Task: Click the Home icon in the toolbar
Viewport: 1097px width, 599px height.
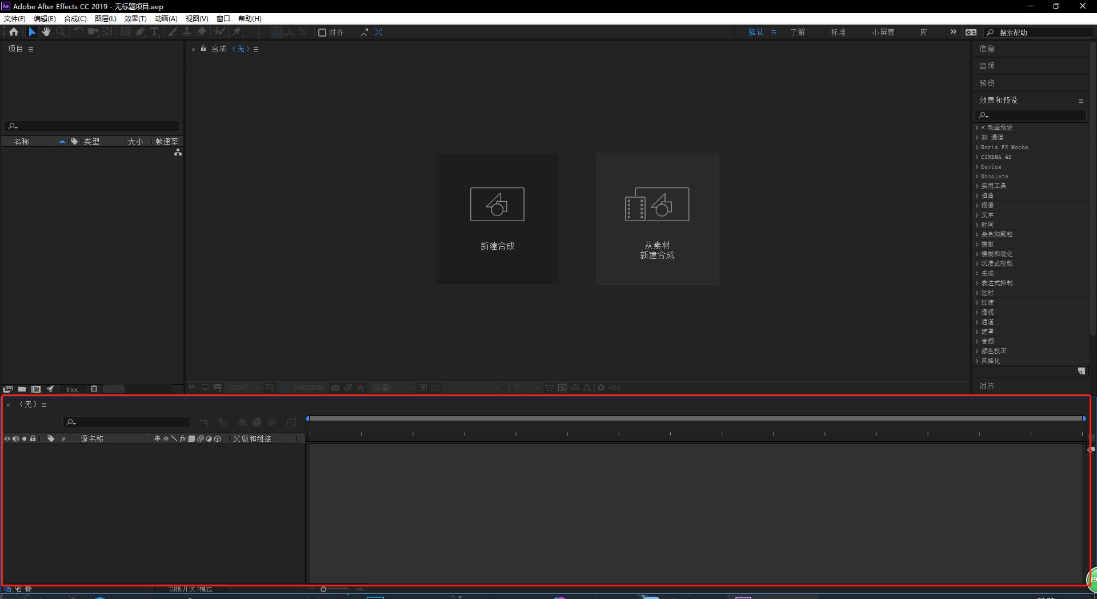Action: 14,32
